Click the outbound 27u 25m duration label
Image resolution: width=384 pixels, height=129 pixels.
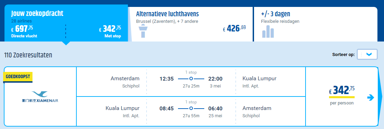(x=191, y=86)
